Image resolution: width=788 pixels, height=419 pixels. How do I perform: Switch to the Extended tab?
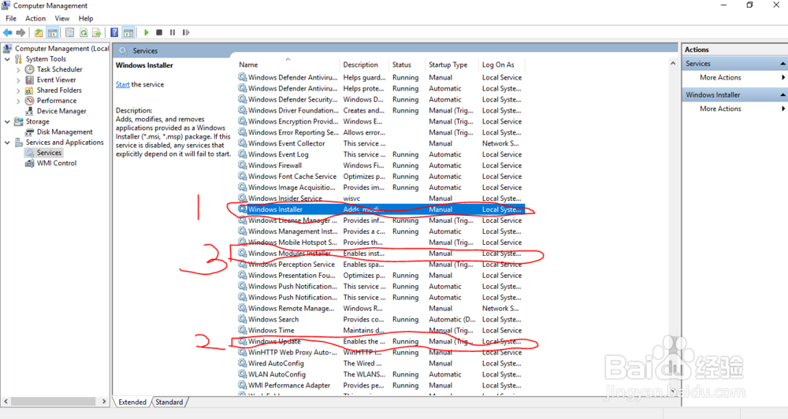click(132, 402)
